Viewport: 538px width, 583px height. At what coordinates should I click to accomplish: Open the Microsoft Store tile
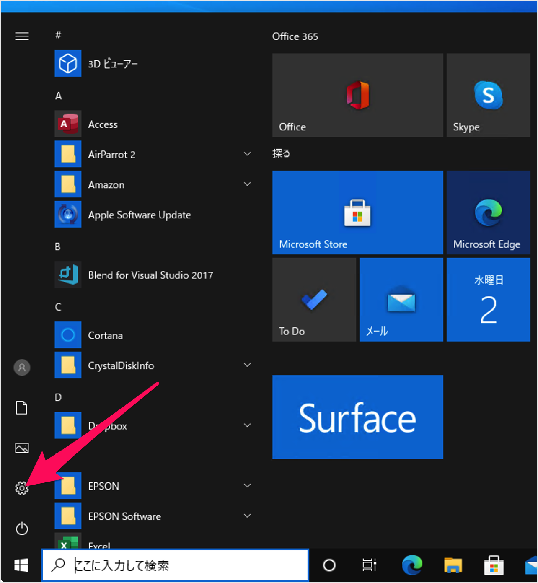tap(357, 212)
